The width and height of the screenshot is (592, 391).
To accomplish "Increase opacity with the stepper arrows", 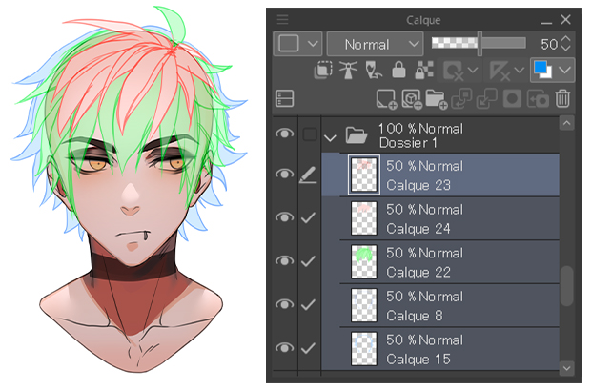I will pos(566,39).
